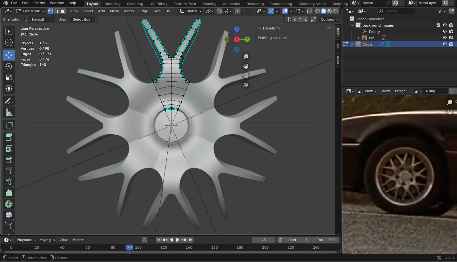Open Global transform orientation dropdown
This screenshot has height=262, width=457.
[x=191, y=11]
